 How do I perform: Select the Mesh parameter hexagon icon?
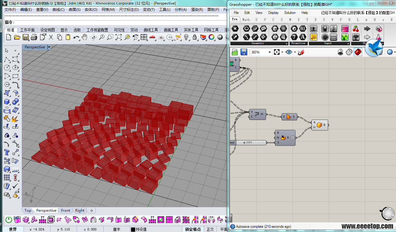point(283,29)
